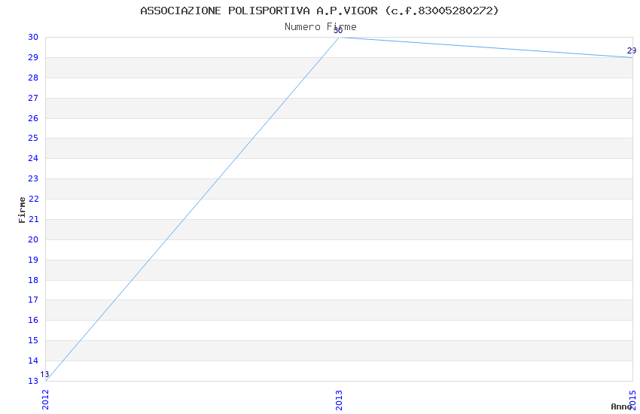Click the Anno x-axis label
640x414 pixels.
point(621,406)
